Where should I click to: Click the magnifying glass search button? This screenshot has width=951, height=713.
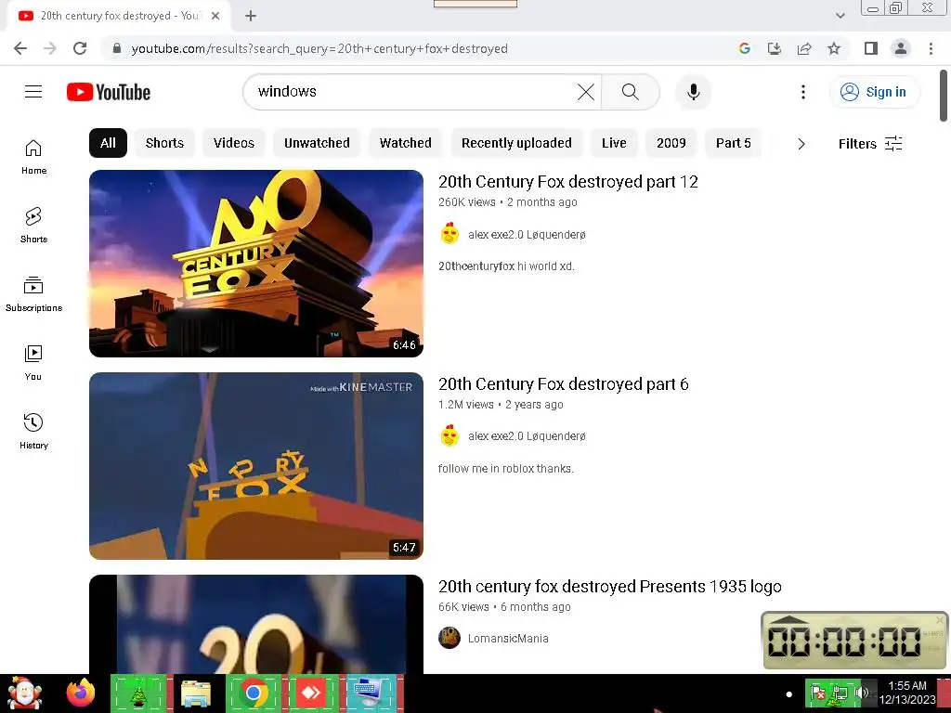[631, 92]
